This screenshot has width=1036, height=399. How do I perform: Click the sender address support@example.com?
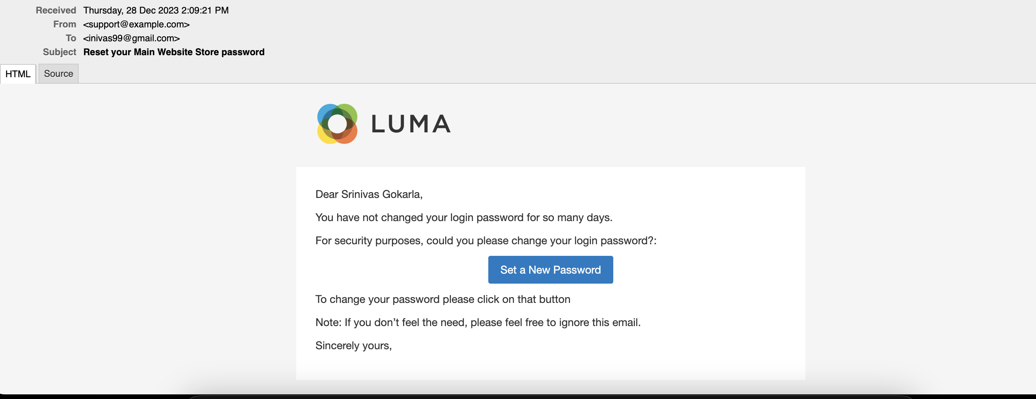[x=136, y=24]
